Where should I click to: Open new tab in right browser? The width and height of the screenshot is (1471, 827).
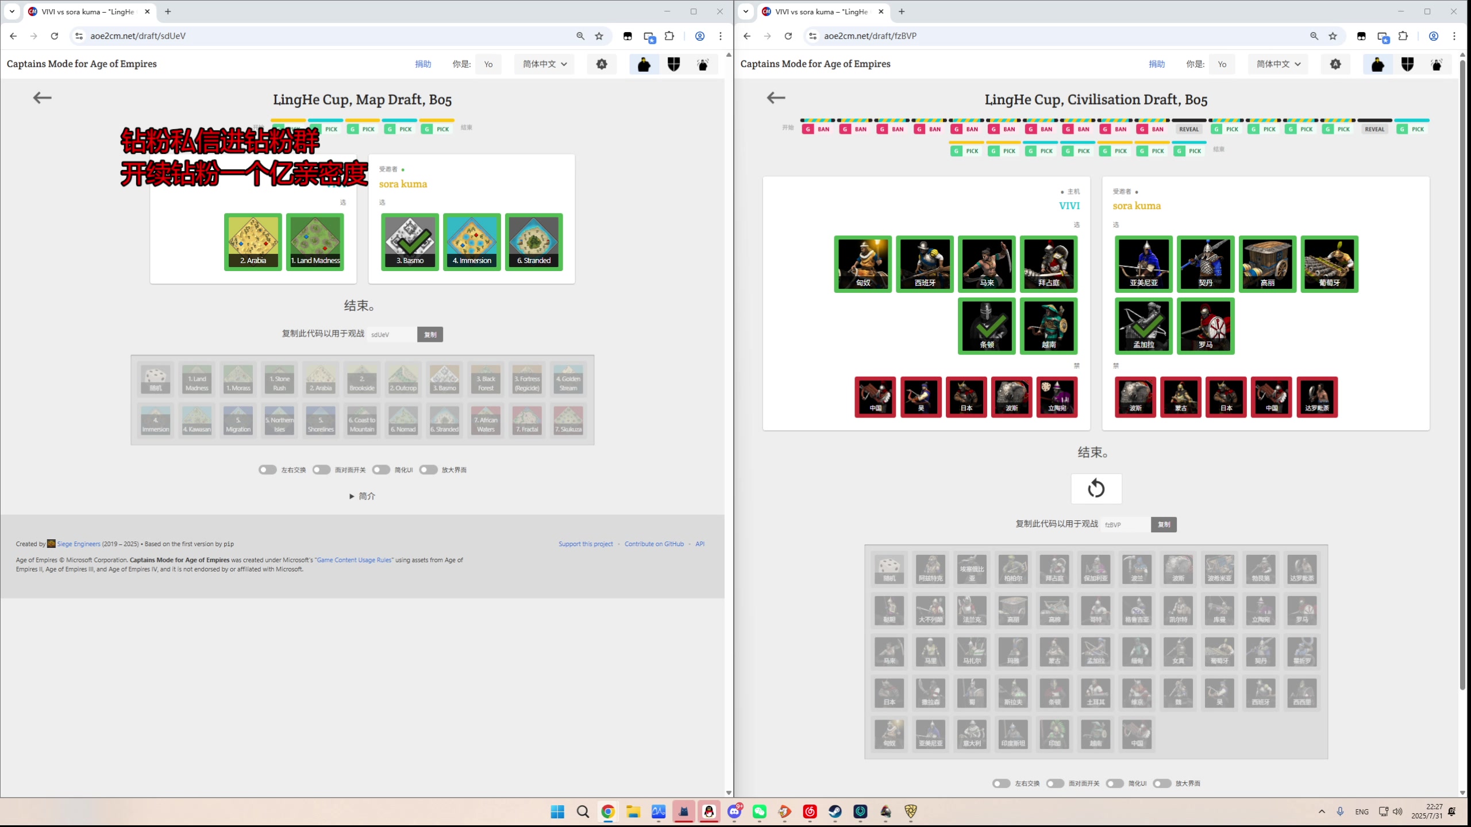tap(902, 11)
